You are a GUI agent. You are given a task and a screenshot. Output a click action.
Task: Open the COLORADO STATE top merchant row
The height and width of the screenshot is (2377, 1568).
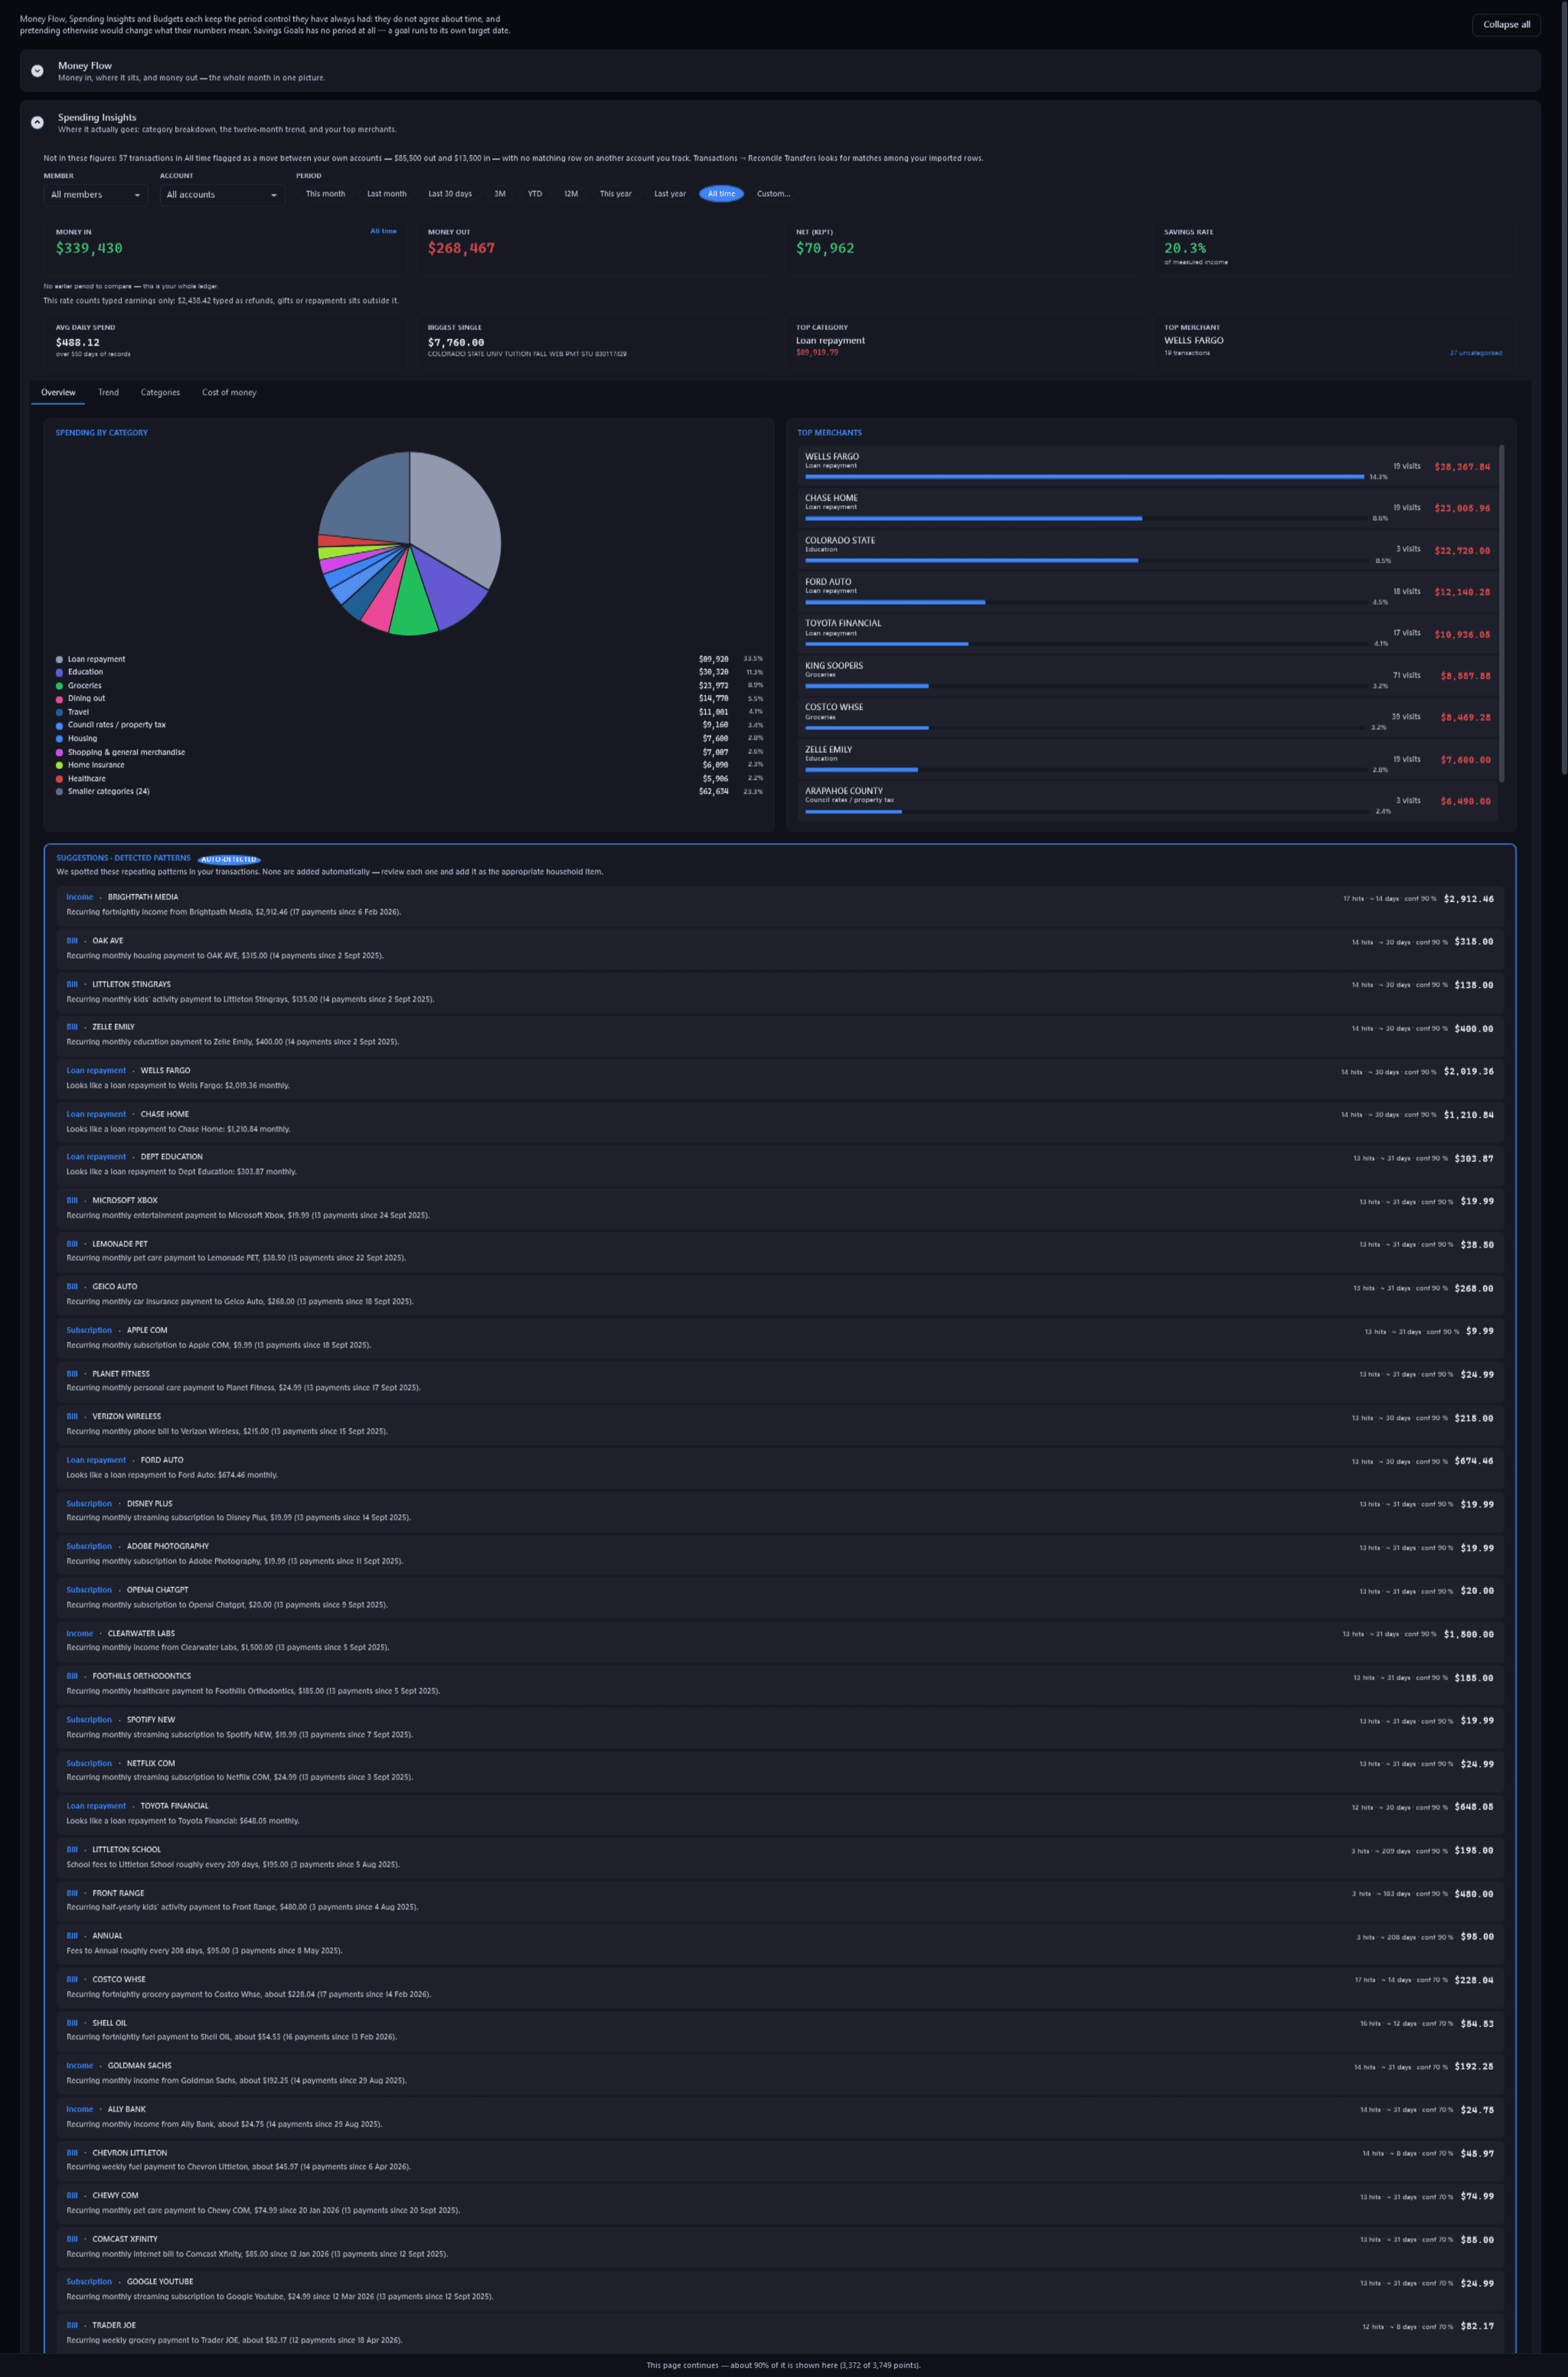pos(1147,549)
